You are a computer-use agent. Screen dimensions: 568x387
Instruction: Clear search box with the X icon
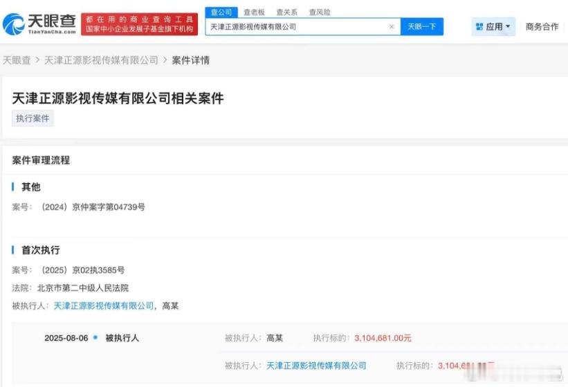click(391, 27)
